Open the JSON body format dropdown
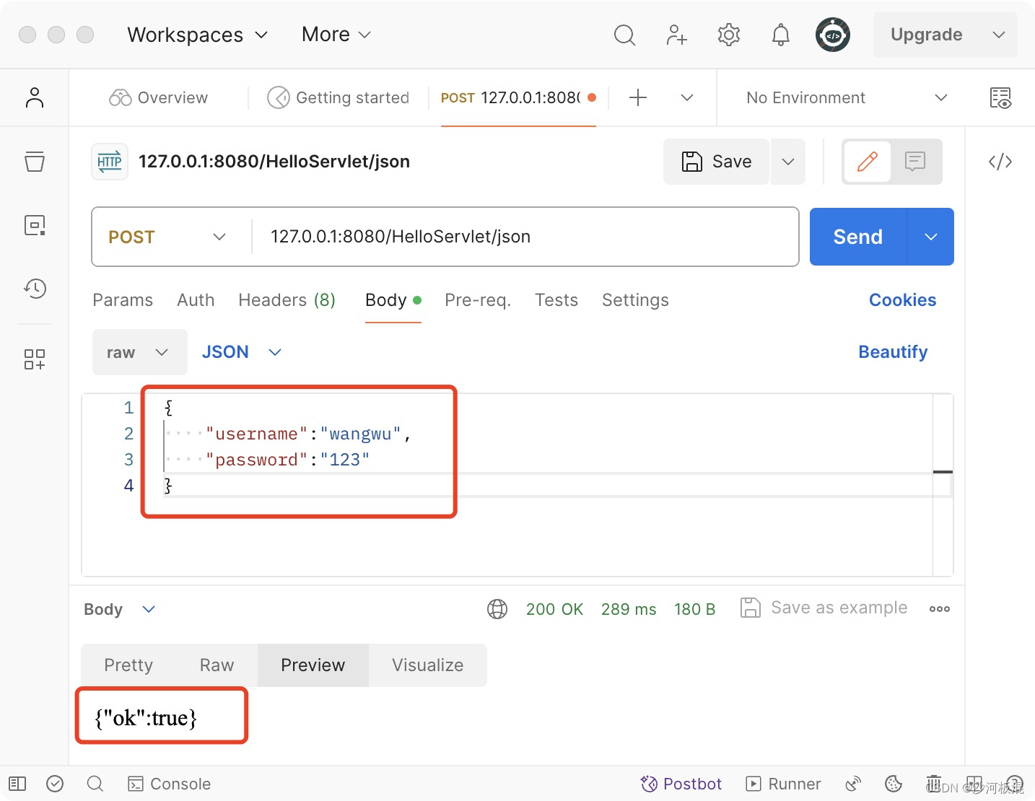The image size is (1035, 801). (x=242, y=352)
